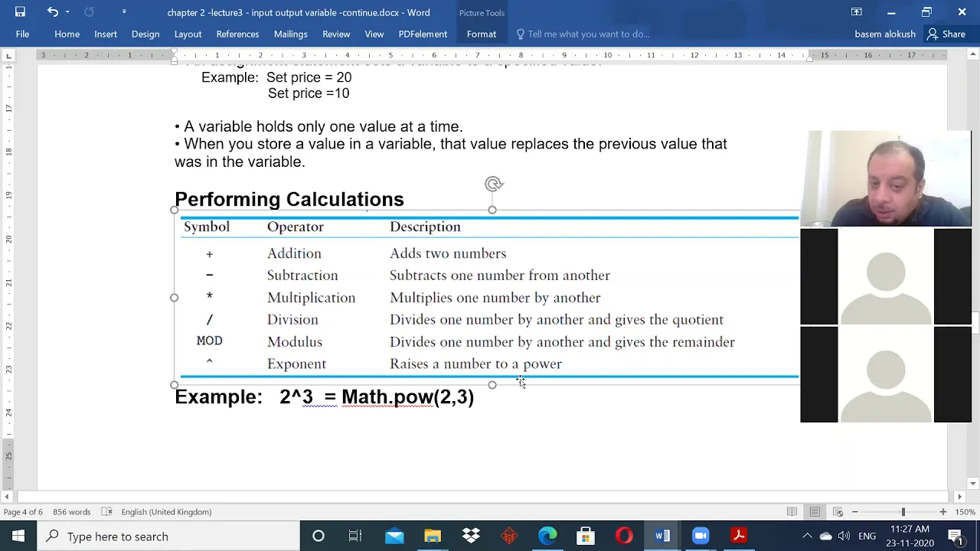980x551 pixels.
Task: Adjust the zoom slider handle
Action: [903, 512]
